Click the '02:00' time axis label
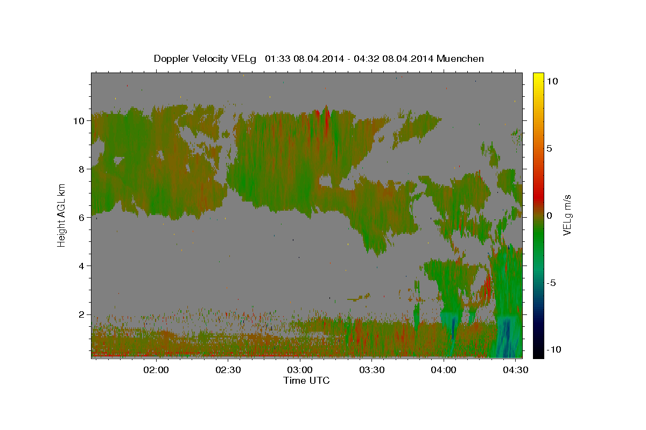The image size is (646, 430). point(157,370)
